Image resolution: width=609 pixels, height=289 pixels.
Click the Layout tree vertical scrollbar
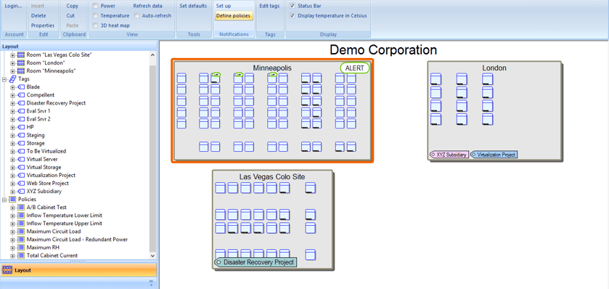tap(152, 155)
